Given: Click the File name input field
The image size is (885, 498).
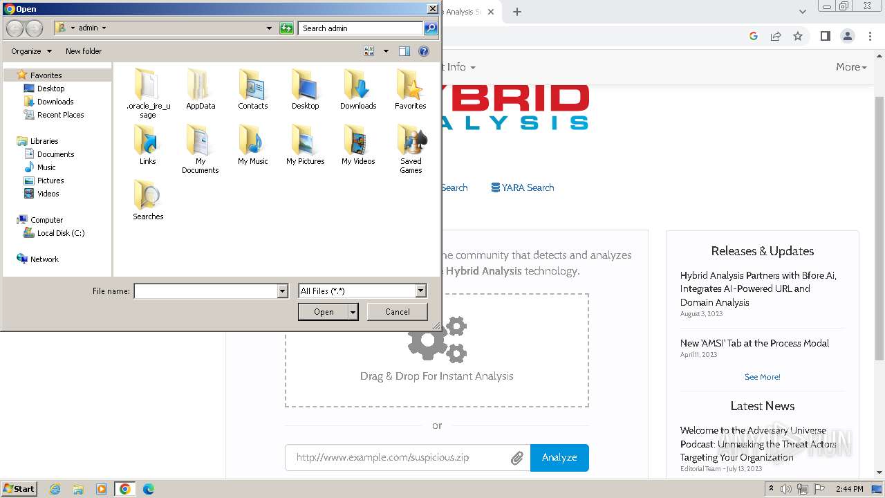Looking at the screenshot, I should (x=205, y=291).
